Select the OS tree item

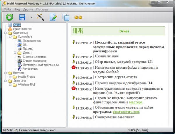point(25,45)
